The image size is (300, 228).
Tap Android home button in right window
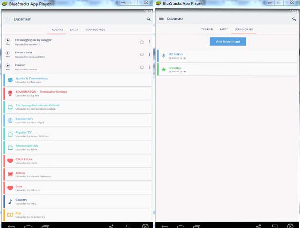(180, 226)
